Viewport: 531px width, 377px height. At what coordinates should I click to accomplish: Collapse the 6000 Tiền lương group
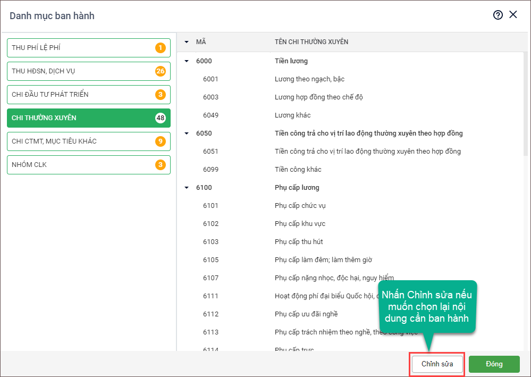pyautogui.click(x=187, y=61)
